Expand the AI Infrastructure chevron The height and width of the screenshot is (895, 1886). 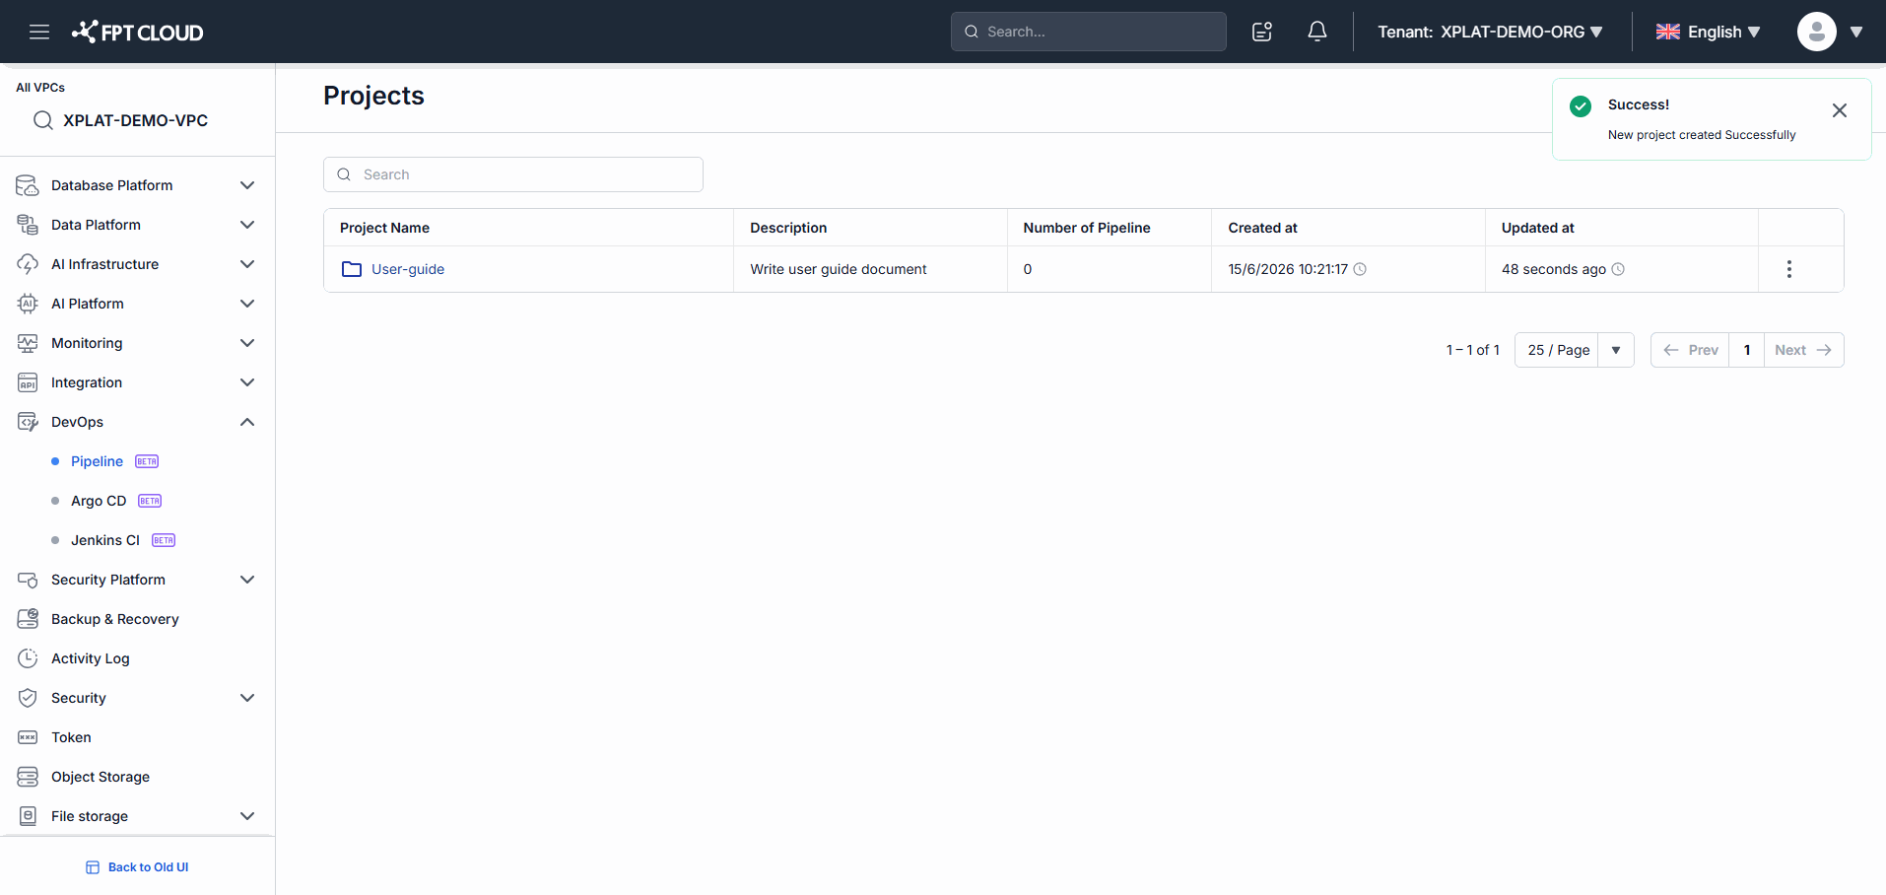pos(247,264)
